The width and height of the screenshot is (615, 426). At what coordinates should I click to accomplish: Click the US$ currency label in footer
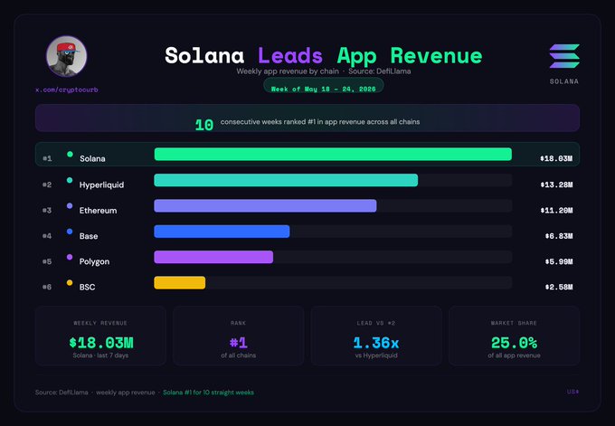point(573,392)
